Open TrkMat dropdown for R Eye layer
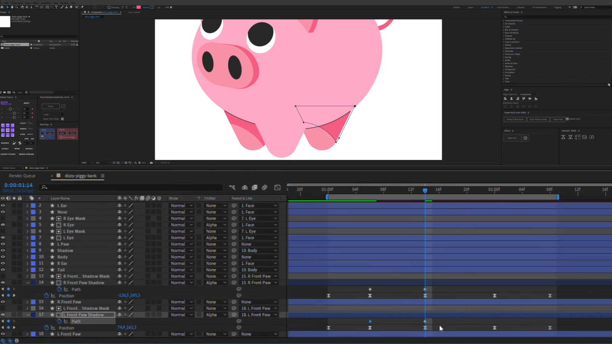 [x=216, y=225]
